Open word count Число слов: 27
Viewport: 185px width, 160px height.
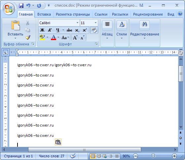click(52, 156)
